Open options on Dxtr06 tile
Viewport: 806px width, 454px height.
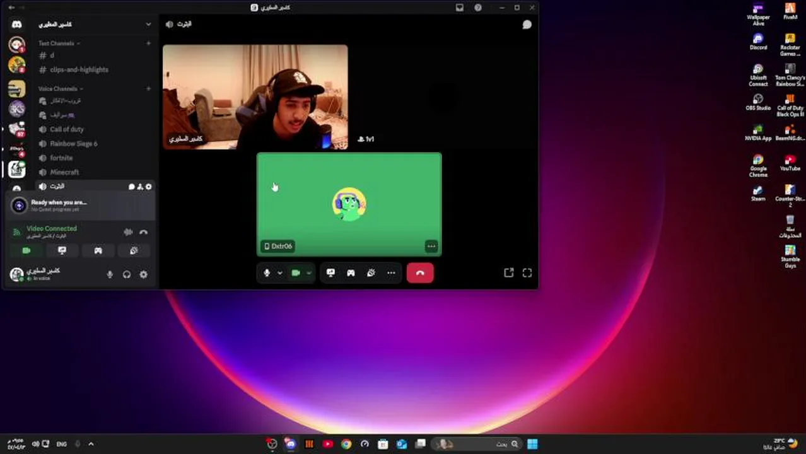(x=431, y=247)
